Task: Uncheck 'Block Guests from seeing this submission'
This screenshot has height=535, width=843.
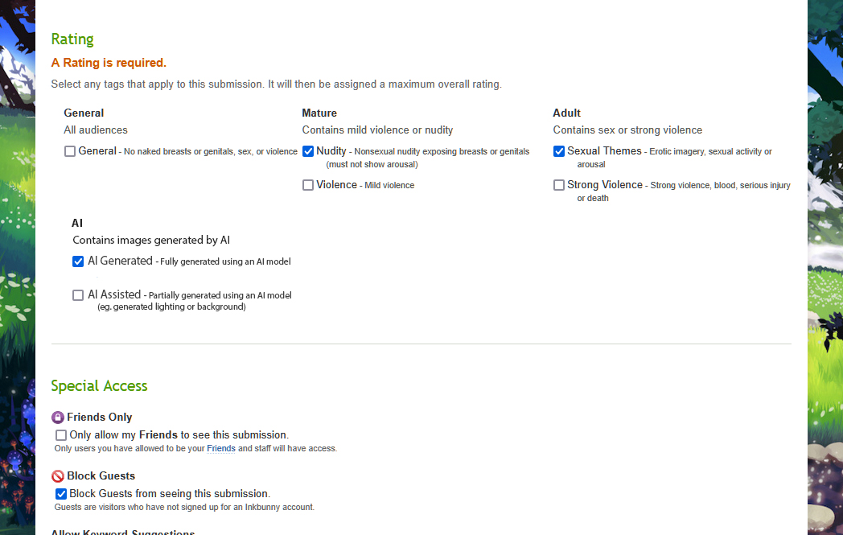Action: point(61,494)
